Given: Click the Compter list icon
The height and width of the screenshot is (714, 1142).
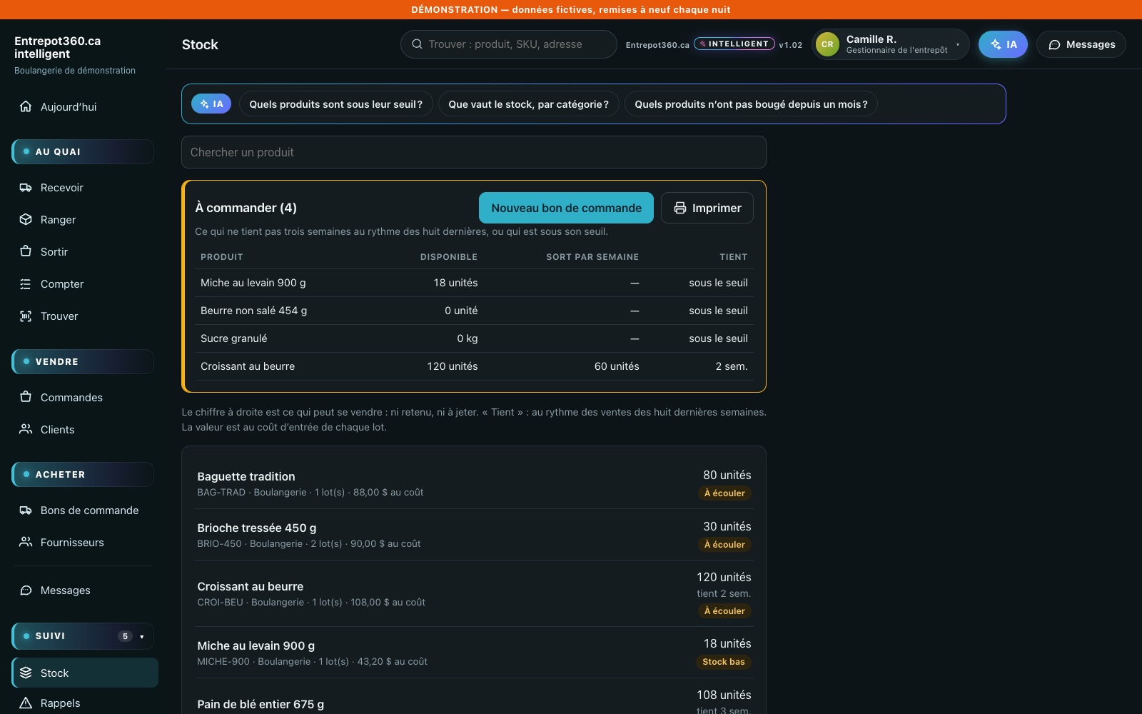Looking at the screenshot, I should pos(26,283).
